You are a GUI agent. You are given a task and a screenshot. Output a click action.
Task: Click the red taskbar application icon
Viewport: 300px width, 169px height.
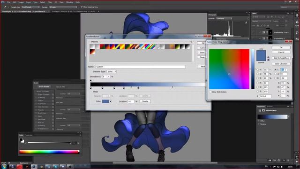click(x=20, y=167)
